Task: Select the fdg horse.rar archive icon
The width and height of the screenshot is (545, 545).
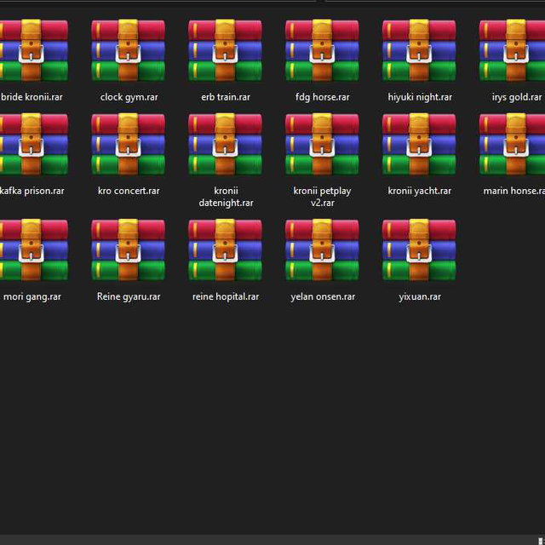Action: (322, 51)
